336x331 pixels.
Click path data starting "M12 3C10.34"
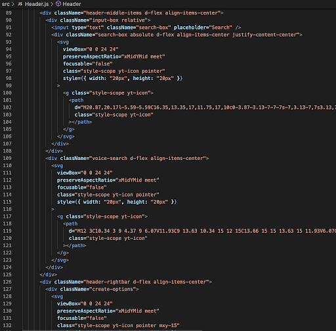tap(205, 231)
